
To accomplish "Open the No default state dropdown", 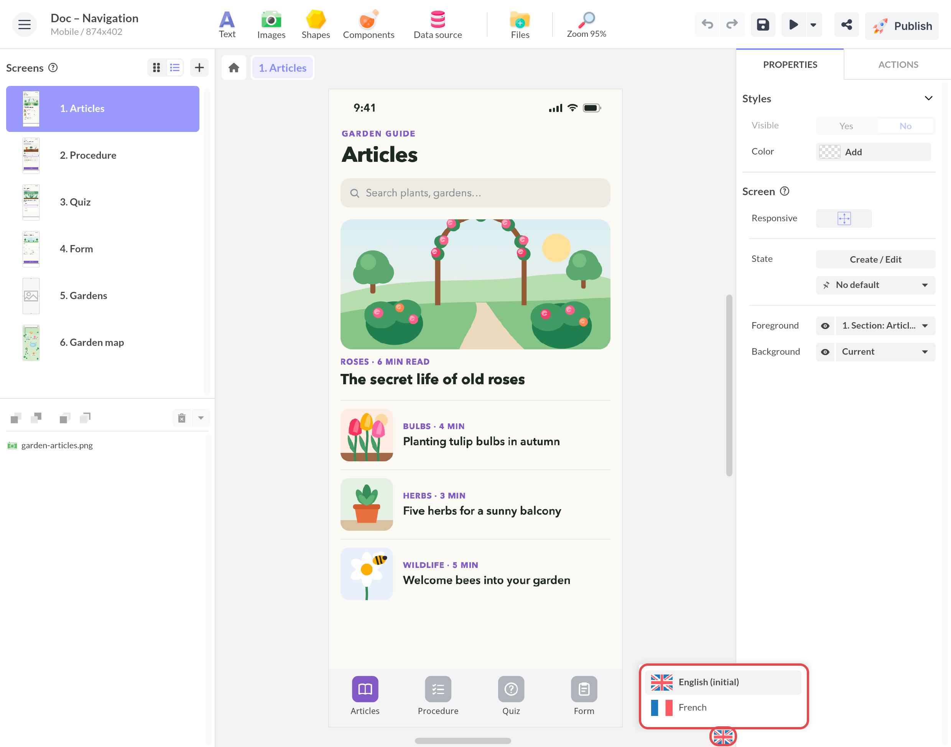I will tap(875, 285).
